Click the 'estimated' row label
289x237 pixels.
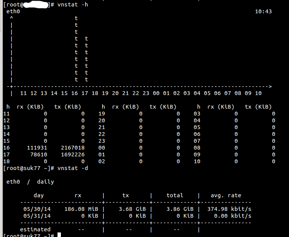point(35,229)
